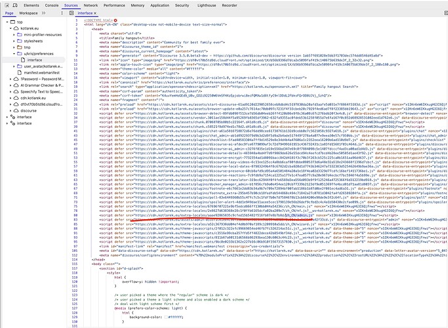Collapse the kotlarek.eu domain node
448x328 pixels.
coord(10,28)
